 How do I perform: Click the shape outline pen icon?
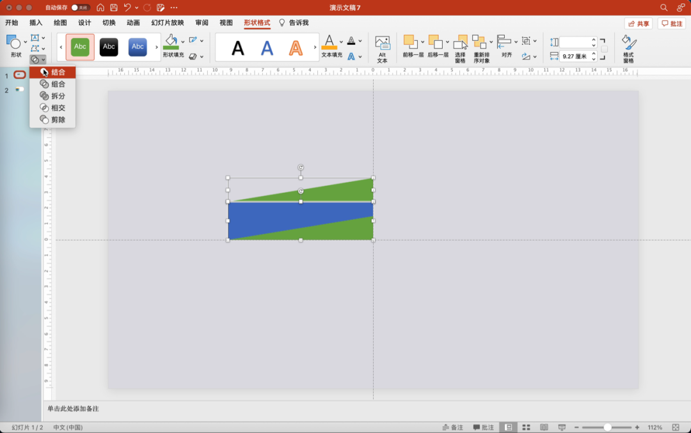193,40
